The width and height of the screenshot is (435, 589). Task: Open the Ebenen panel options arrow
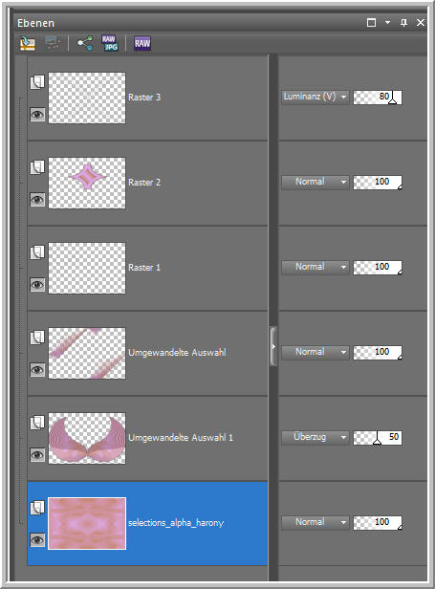click(387, 23)
